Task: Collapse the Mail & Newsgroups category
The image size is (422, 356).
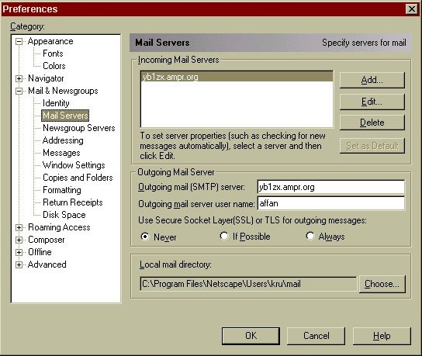Action: coord(19,91)
